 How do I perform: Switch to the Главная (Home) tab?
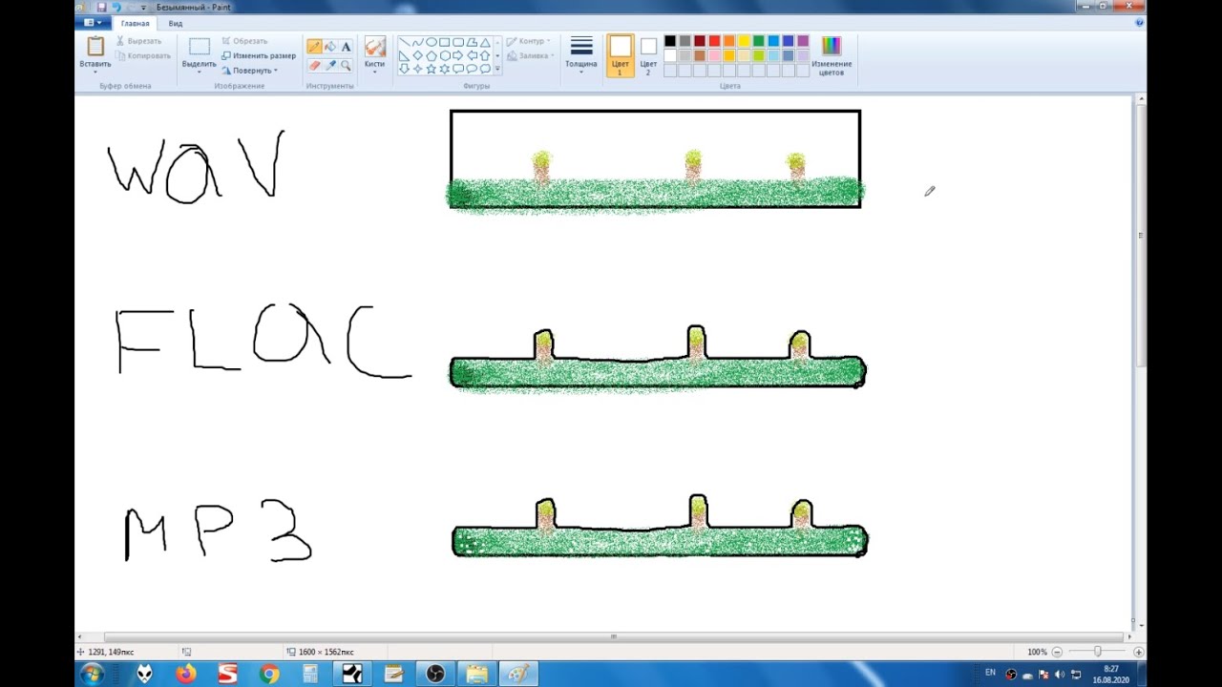[x=135, y=23]
